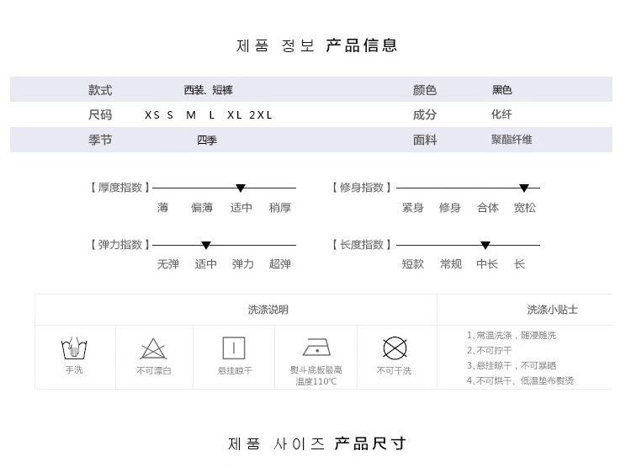The height and width of the screenshot is (467, 631).
Task: Select size XS in size row
Action: [x=152, y=115]
